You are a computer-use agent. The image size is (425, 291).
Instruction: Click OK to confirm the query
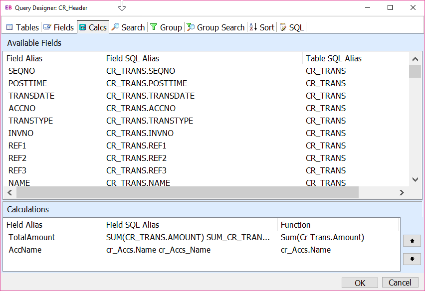point(360,283)
